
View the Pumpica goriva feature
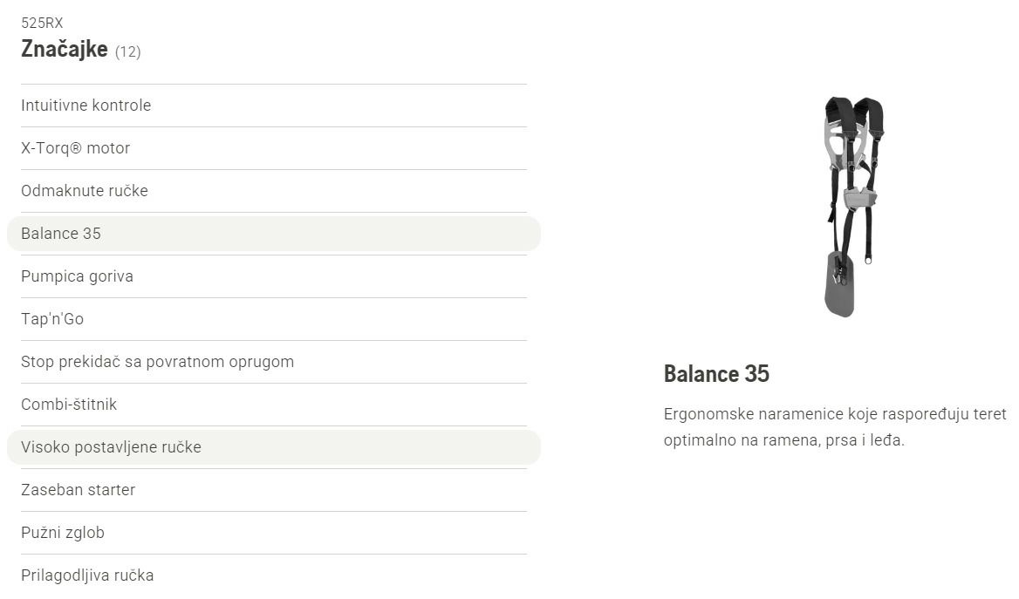pos(274,276)
